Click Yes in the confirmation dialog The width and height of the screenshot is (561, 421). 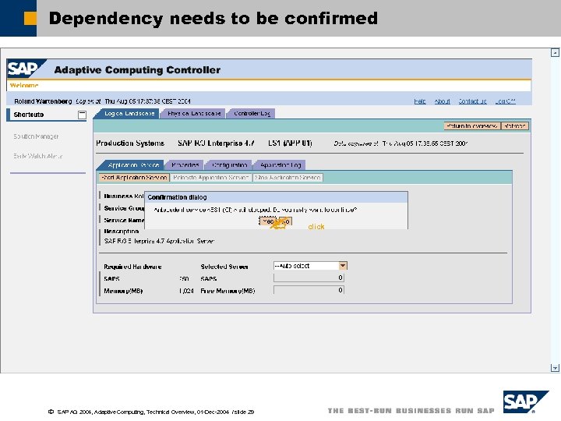pos(267,221)
